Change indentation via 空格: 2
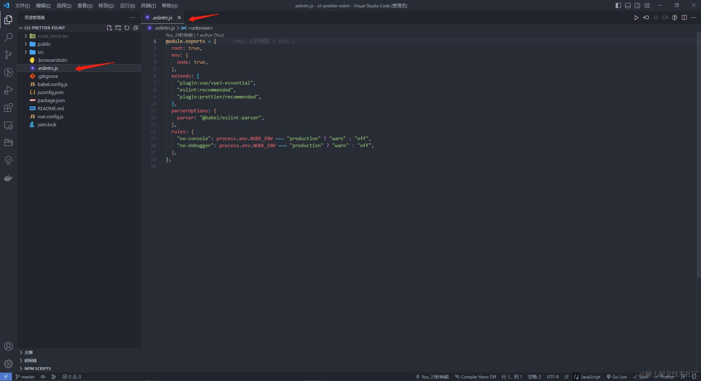 [535, 377]
